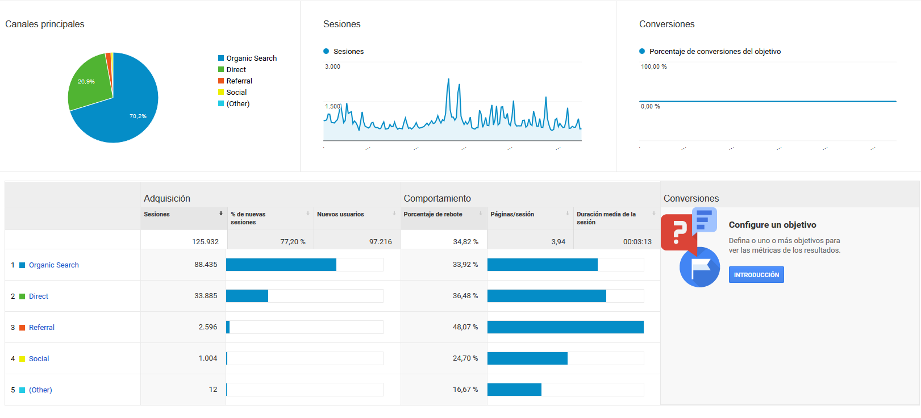Open the Social channel link

pyautogui.click(x=39, y=359)
